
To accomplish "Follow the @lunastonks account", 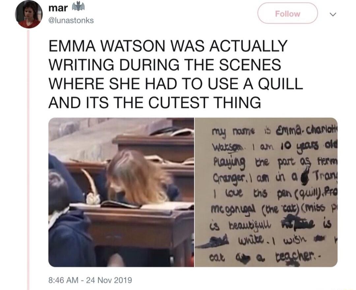I will click(287, 14).
